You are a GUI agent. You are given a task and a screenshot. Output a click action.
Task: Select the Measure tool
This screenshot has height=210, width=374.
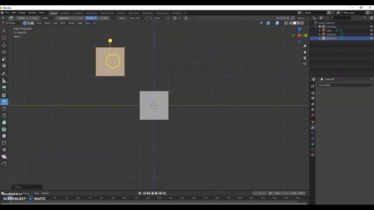click(4, 80)
